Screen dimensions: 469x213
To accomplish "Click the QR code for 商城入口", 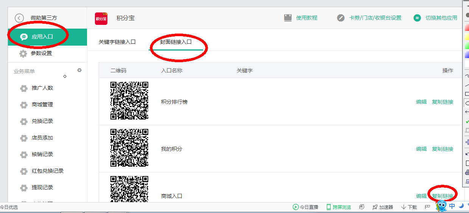I will click(x=129, y=189).
